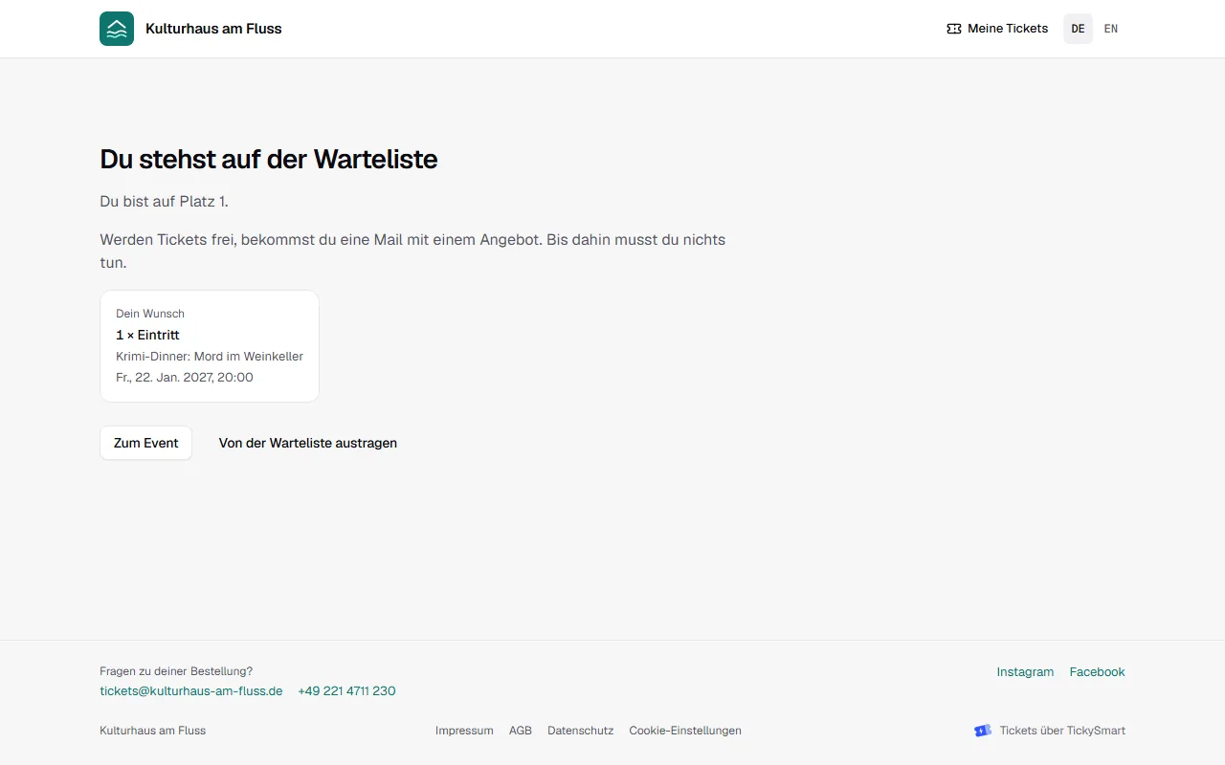This screenshot has width=1225, height=765.
Task: Click the Kulturhaus am Fluss logo icon
Action: point(117,29)
